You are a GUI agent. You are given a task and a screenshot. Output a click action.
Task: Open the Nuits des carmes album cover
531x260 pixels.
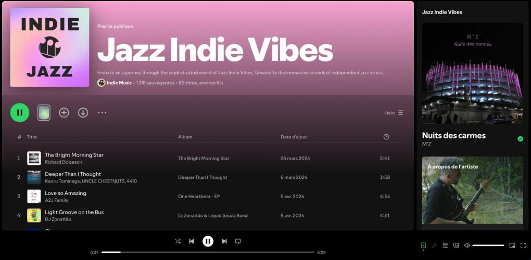[x=472, y=73]
